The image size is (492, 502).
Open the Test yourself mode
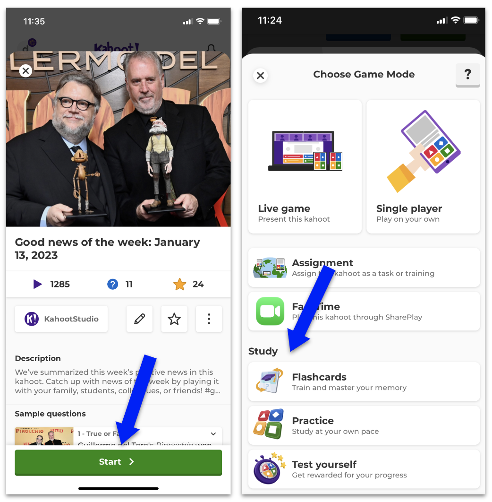pos(364,469)
